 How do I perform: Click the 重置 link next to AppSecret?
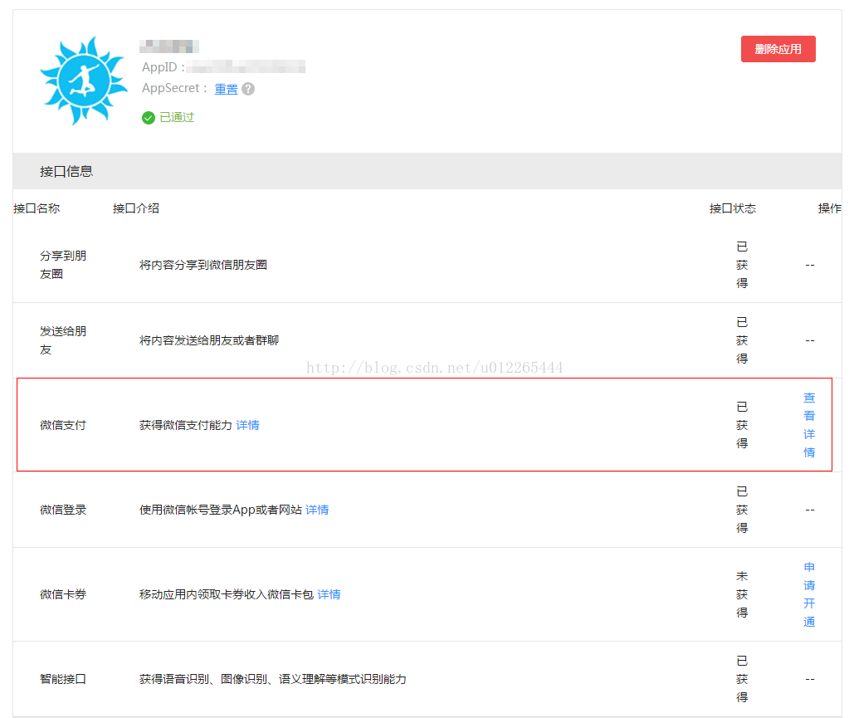226,89
